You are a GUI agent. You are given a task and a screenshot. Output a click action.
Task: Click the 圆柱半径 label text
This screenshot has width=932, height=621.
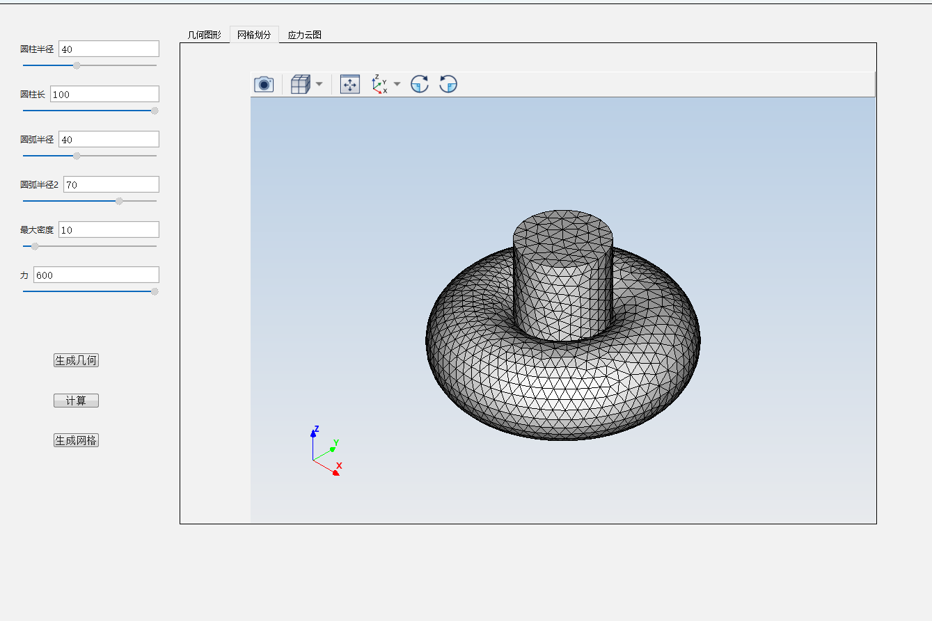[x=37, y=49]
